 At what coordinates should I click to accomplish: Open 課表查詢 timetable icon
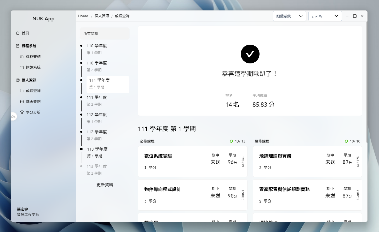(x=22, y=101)
